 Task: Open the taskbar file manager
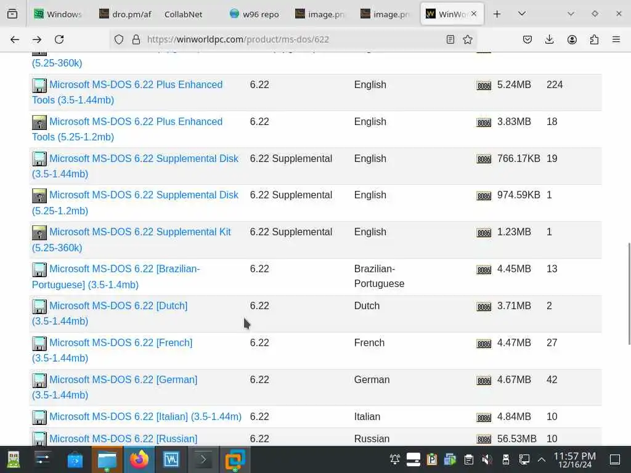pyautogui.click(x=107, y=459)
